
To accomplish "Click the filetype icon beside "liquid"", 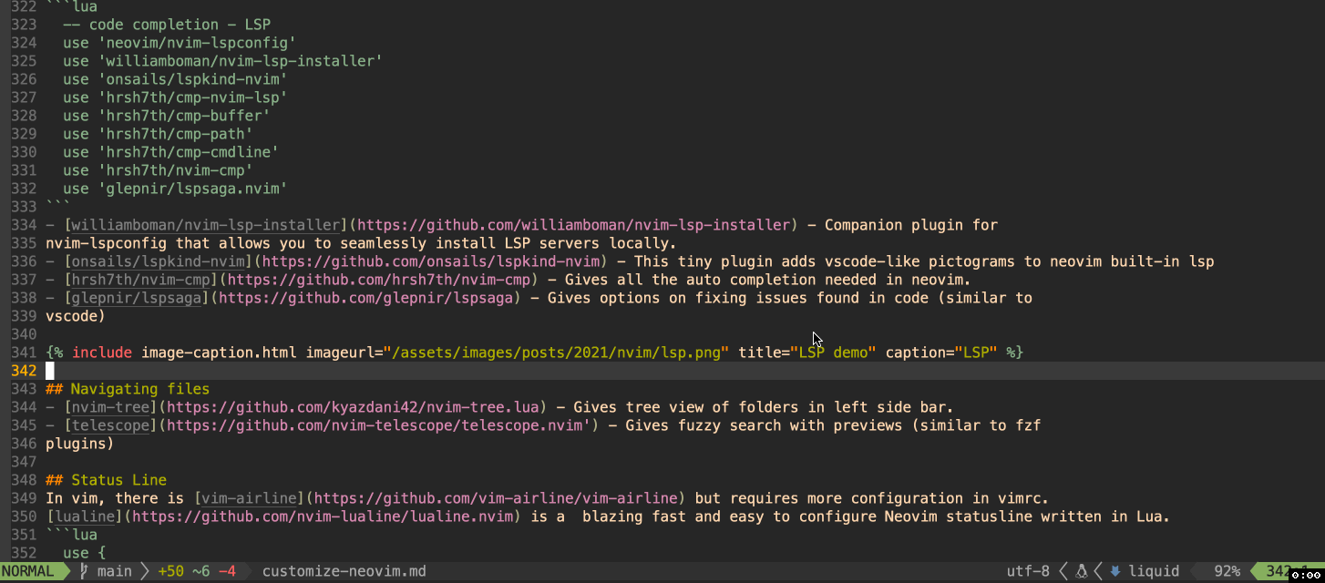I will (1114, 572).
